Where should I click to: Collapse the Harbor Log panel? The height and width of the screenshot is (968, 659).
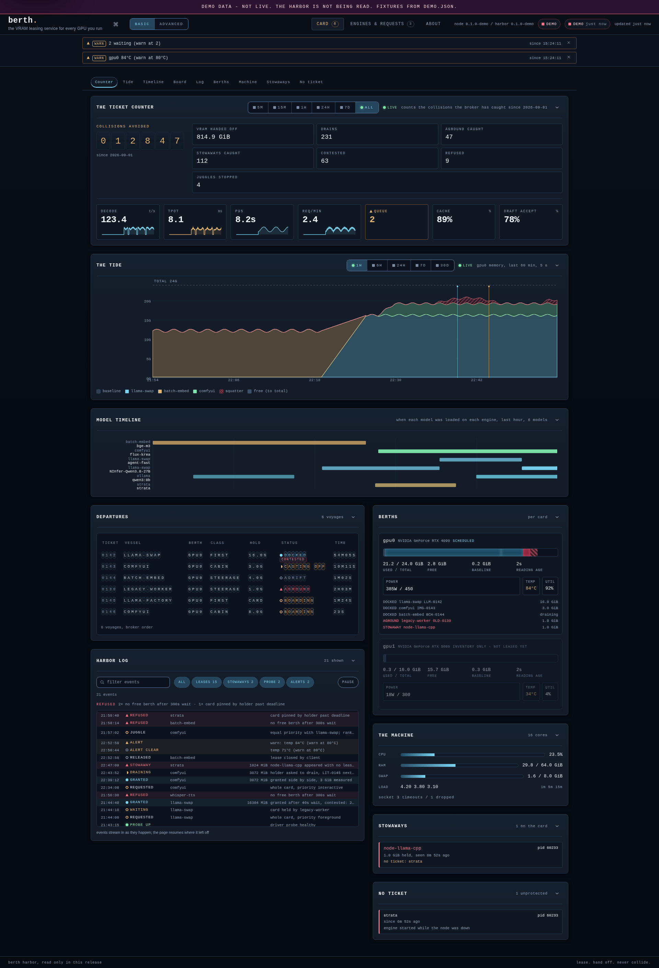point(353,661)
